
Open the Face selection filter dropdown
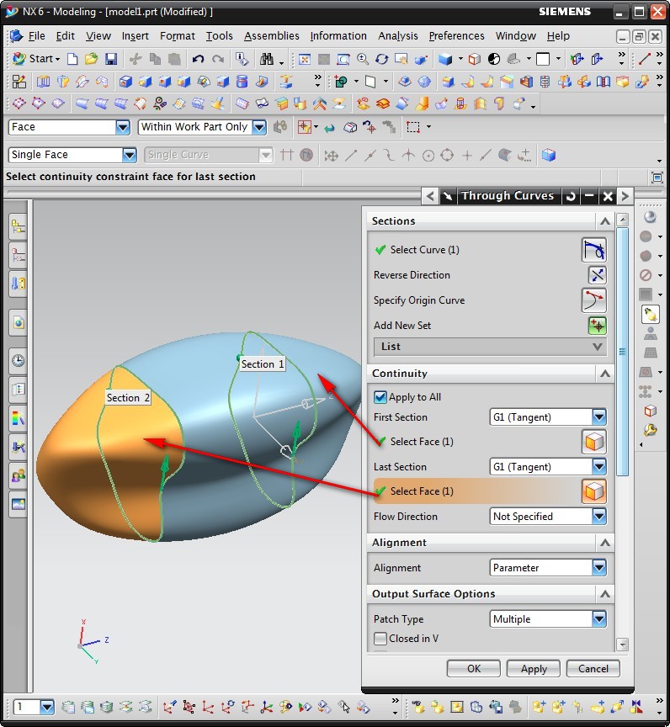coord(122,127)
